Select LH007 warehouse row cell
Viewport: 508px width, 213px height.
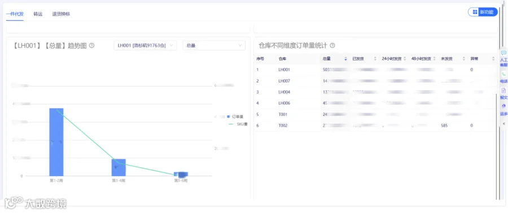click(284, 81)
